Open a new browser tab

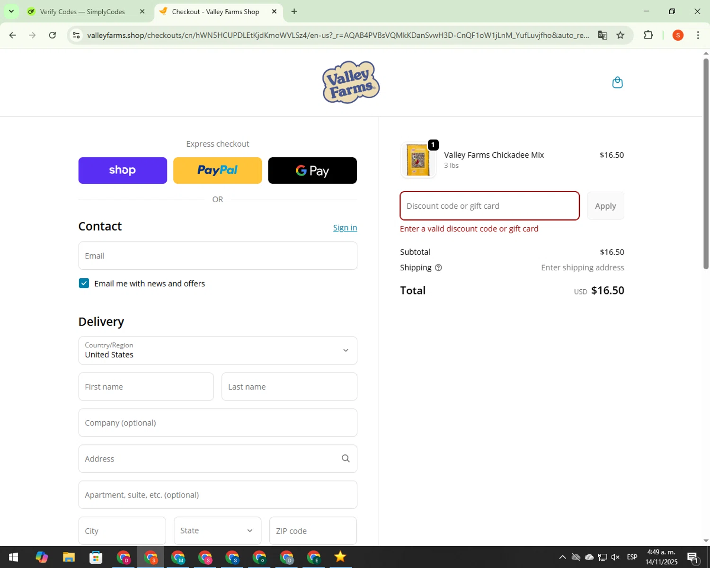pos(294,11)
